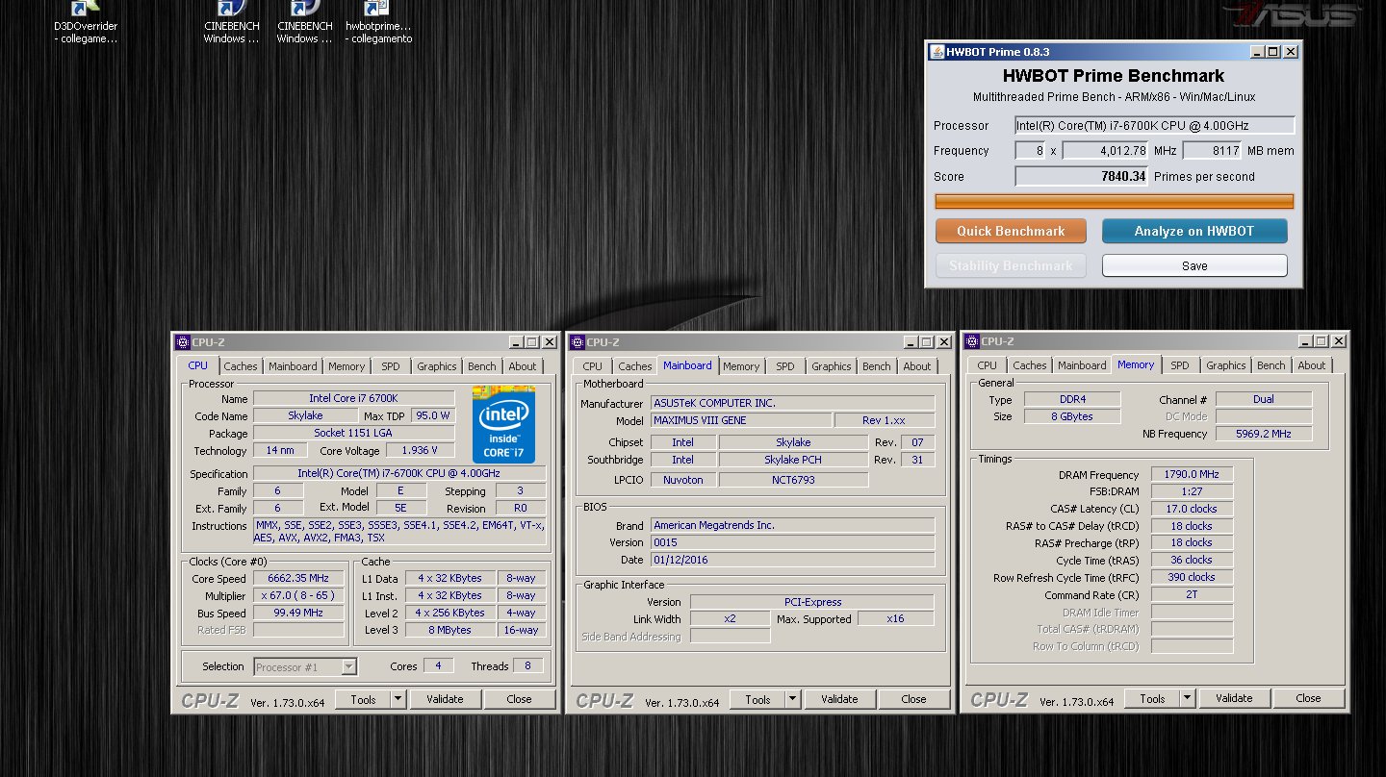
Task: Click the Bus Speed 99.49 MHz value
Action: tap(298, 613)
